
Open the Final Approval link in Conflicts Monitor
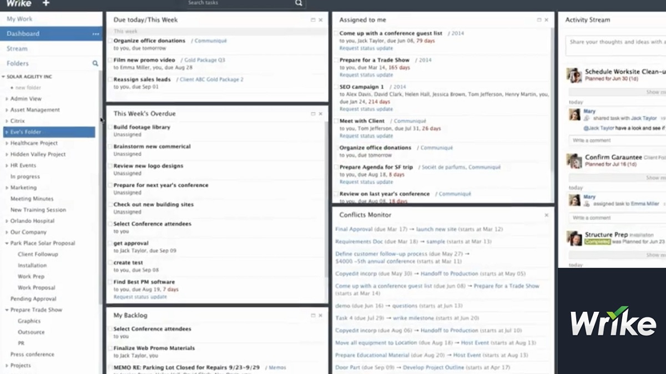[354, 229]
